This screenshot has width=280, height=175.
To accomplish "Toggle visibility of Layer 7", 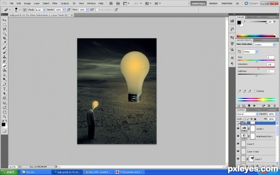I will 238,159.
